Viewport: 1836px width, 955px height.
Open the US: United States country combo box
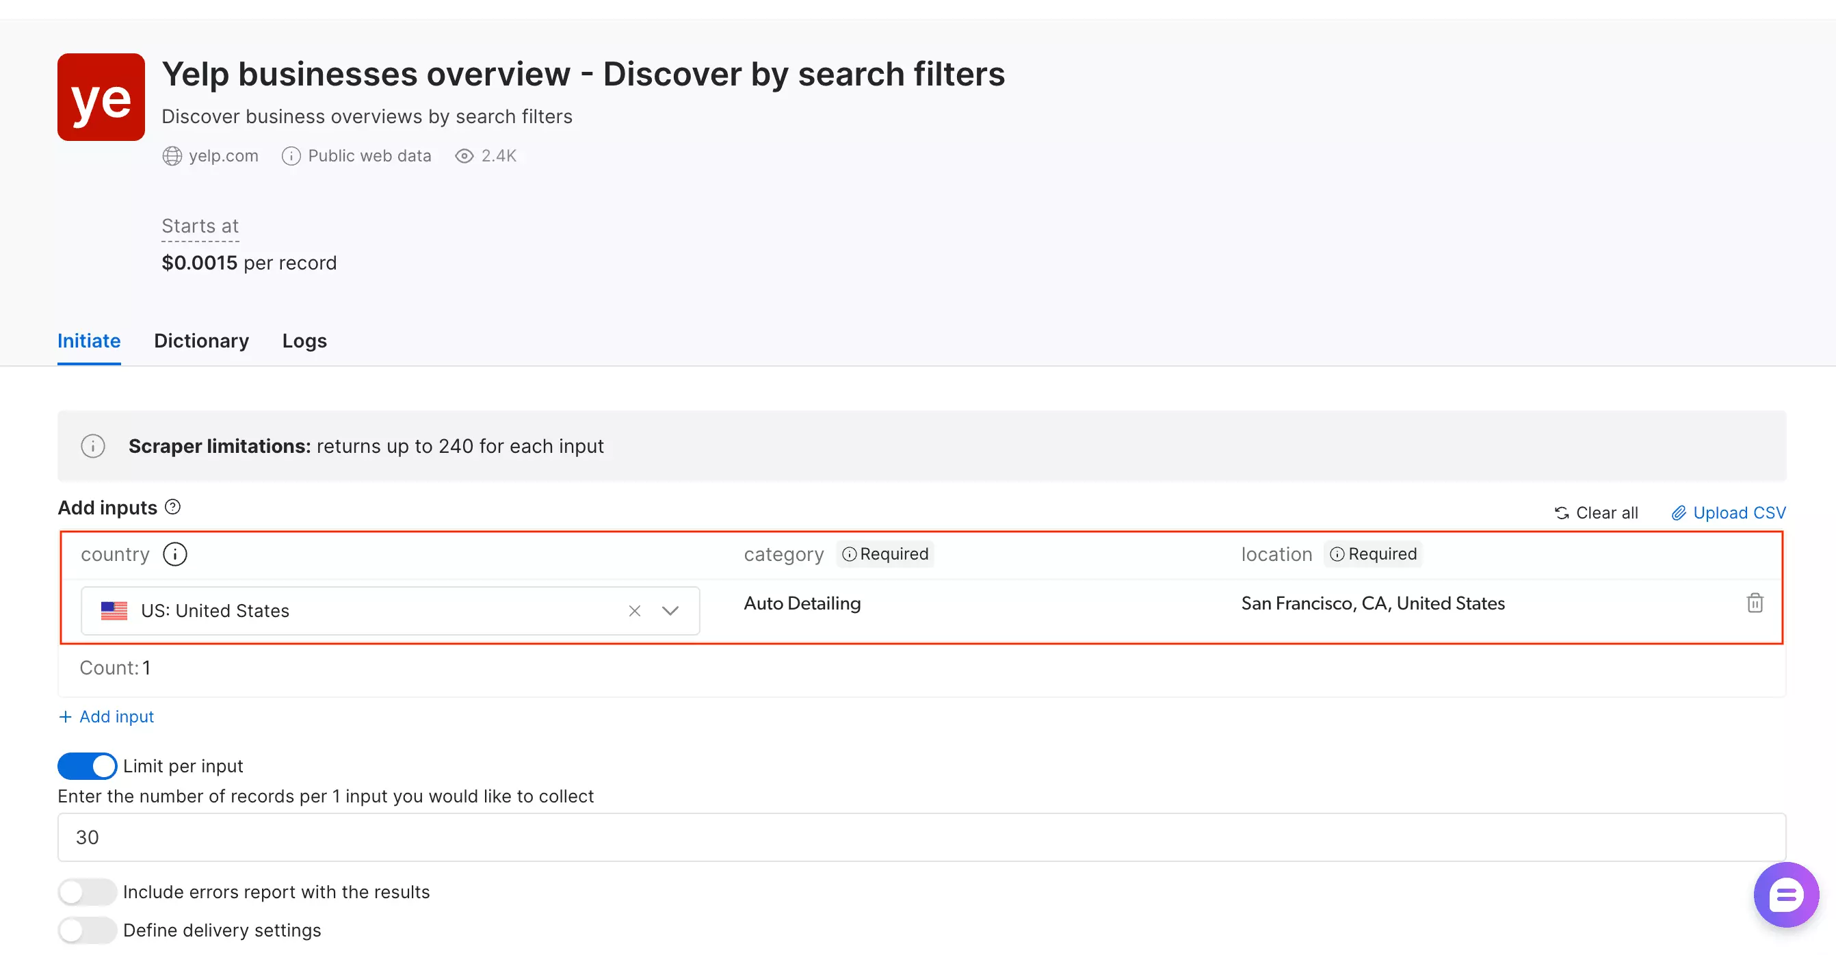[390, 611]
